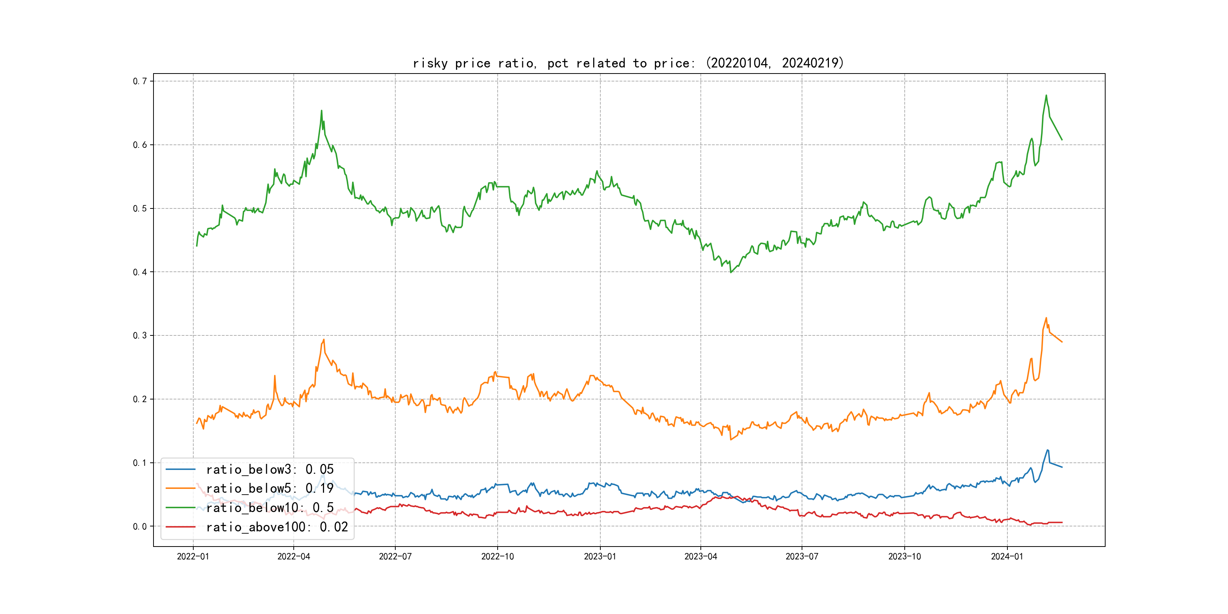
Task: Click the 'ratio_below5: 0.19' legend label
Action: [x=270, y=489]
